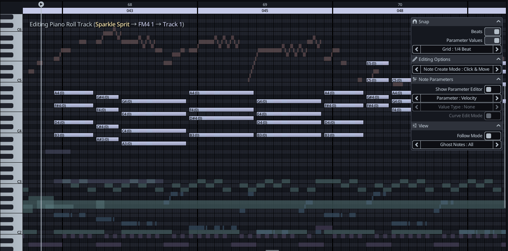The height and width of the screenshot is (251, 508).
Task: Click the playhead marker icon on the timeline
Action: pyautogui.click(x=41, y=4)
